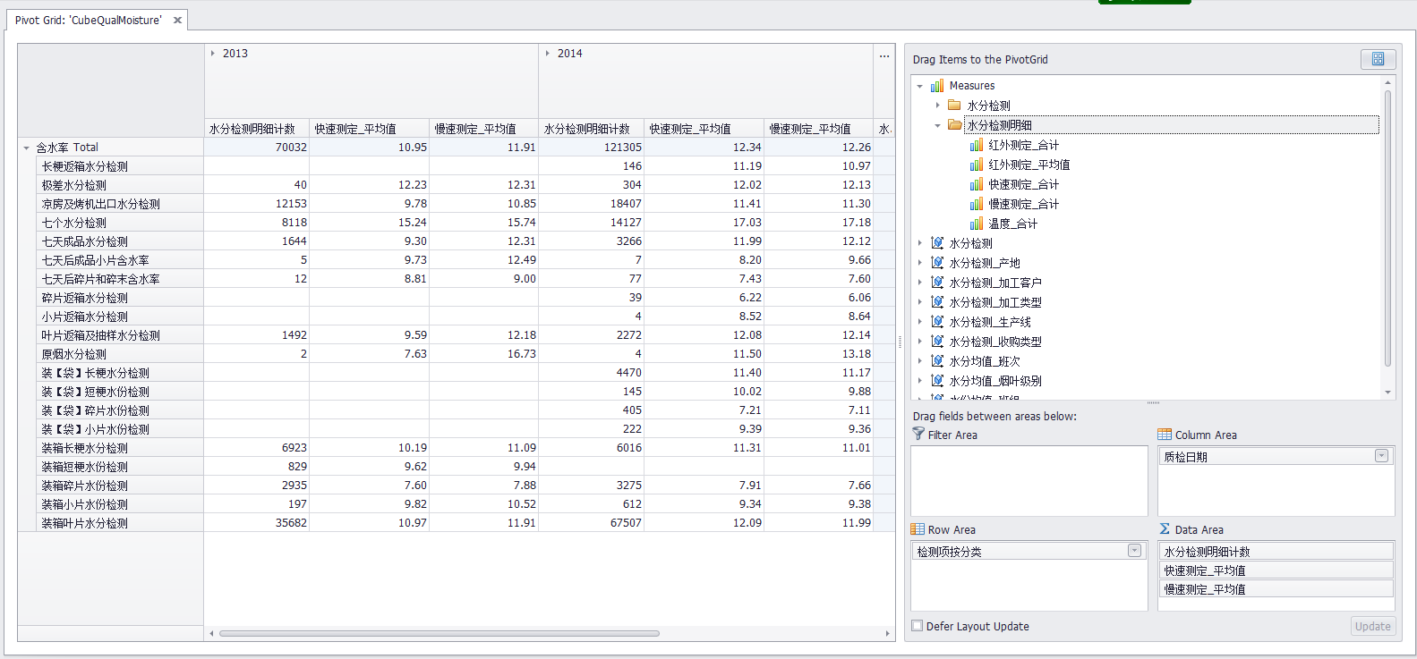
Task: Click the 水分均值_烟叶级别 tree item
Action: (995, 381)
